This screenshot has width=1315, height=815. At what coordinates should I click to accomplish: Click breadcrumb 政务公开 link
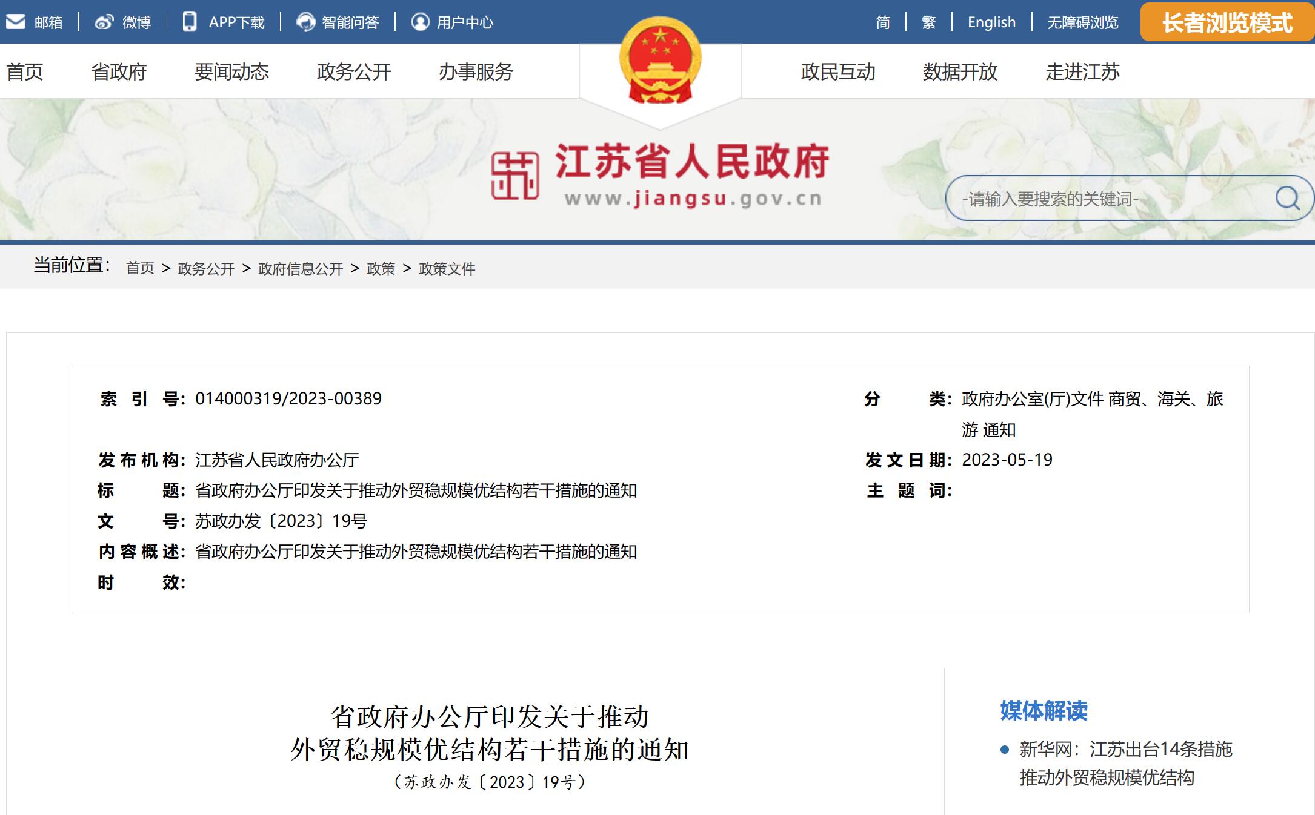tap(206, 268)
